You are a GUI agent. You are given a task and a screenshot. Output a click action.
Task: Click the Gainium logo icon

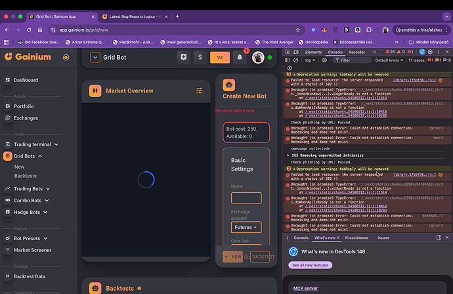coord(9,56)
